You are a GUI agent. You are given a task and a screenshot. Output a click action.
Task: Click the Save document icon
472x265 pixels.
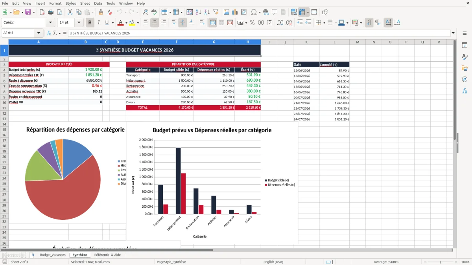pyautogui.click(x=28, y=12)
